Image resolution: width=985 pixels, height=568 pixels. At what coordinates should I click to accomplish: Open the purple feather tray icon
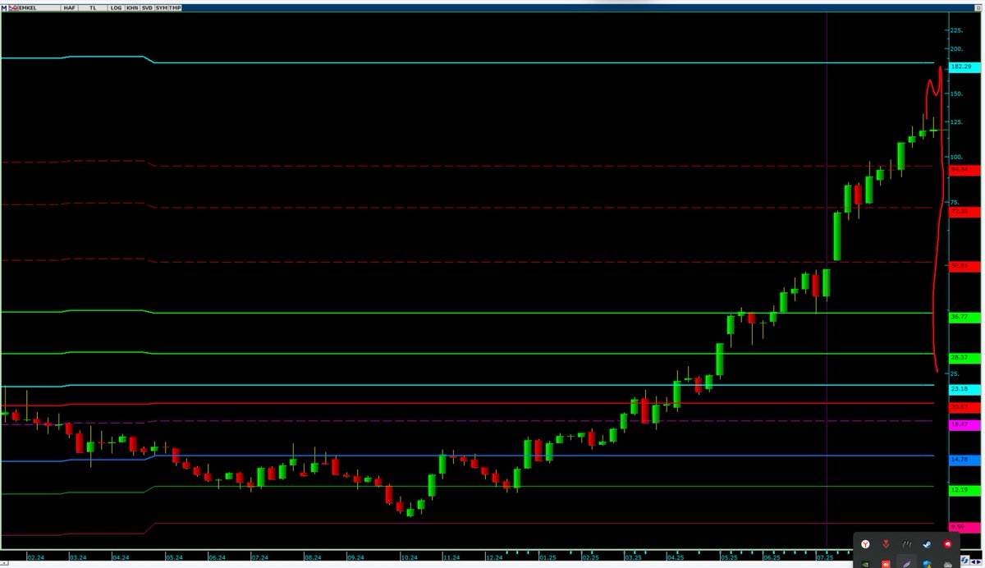[906, 563]
